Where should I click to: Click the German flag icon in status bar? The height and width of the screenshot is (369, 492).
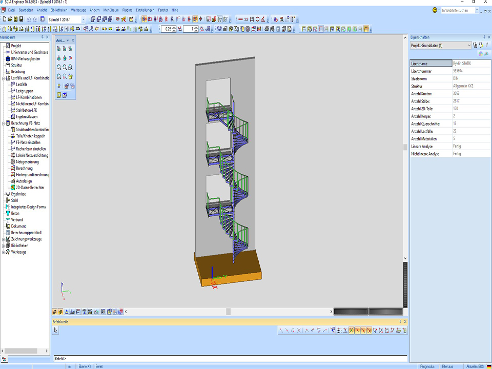[488, 366]
